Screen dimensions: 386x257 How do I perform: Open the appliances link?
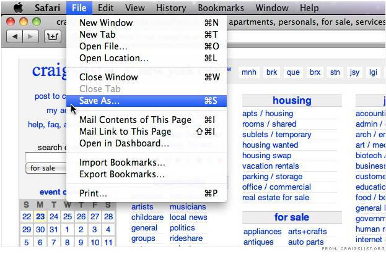[x=263, y=232]
